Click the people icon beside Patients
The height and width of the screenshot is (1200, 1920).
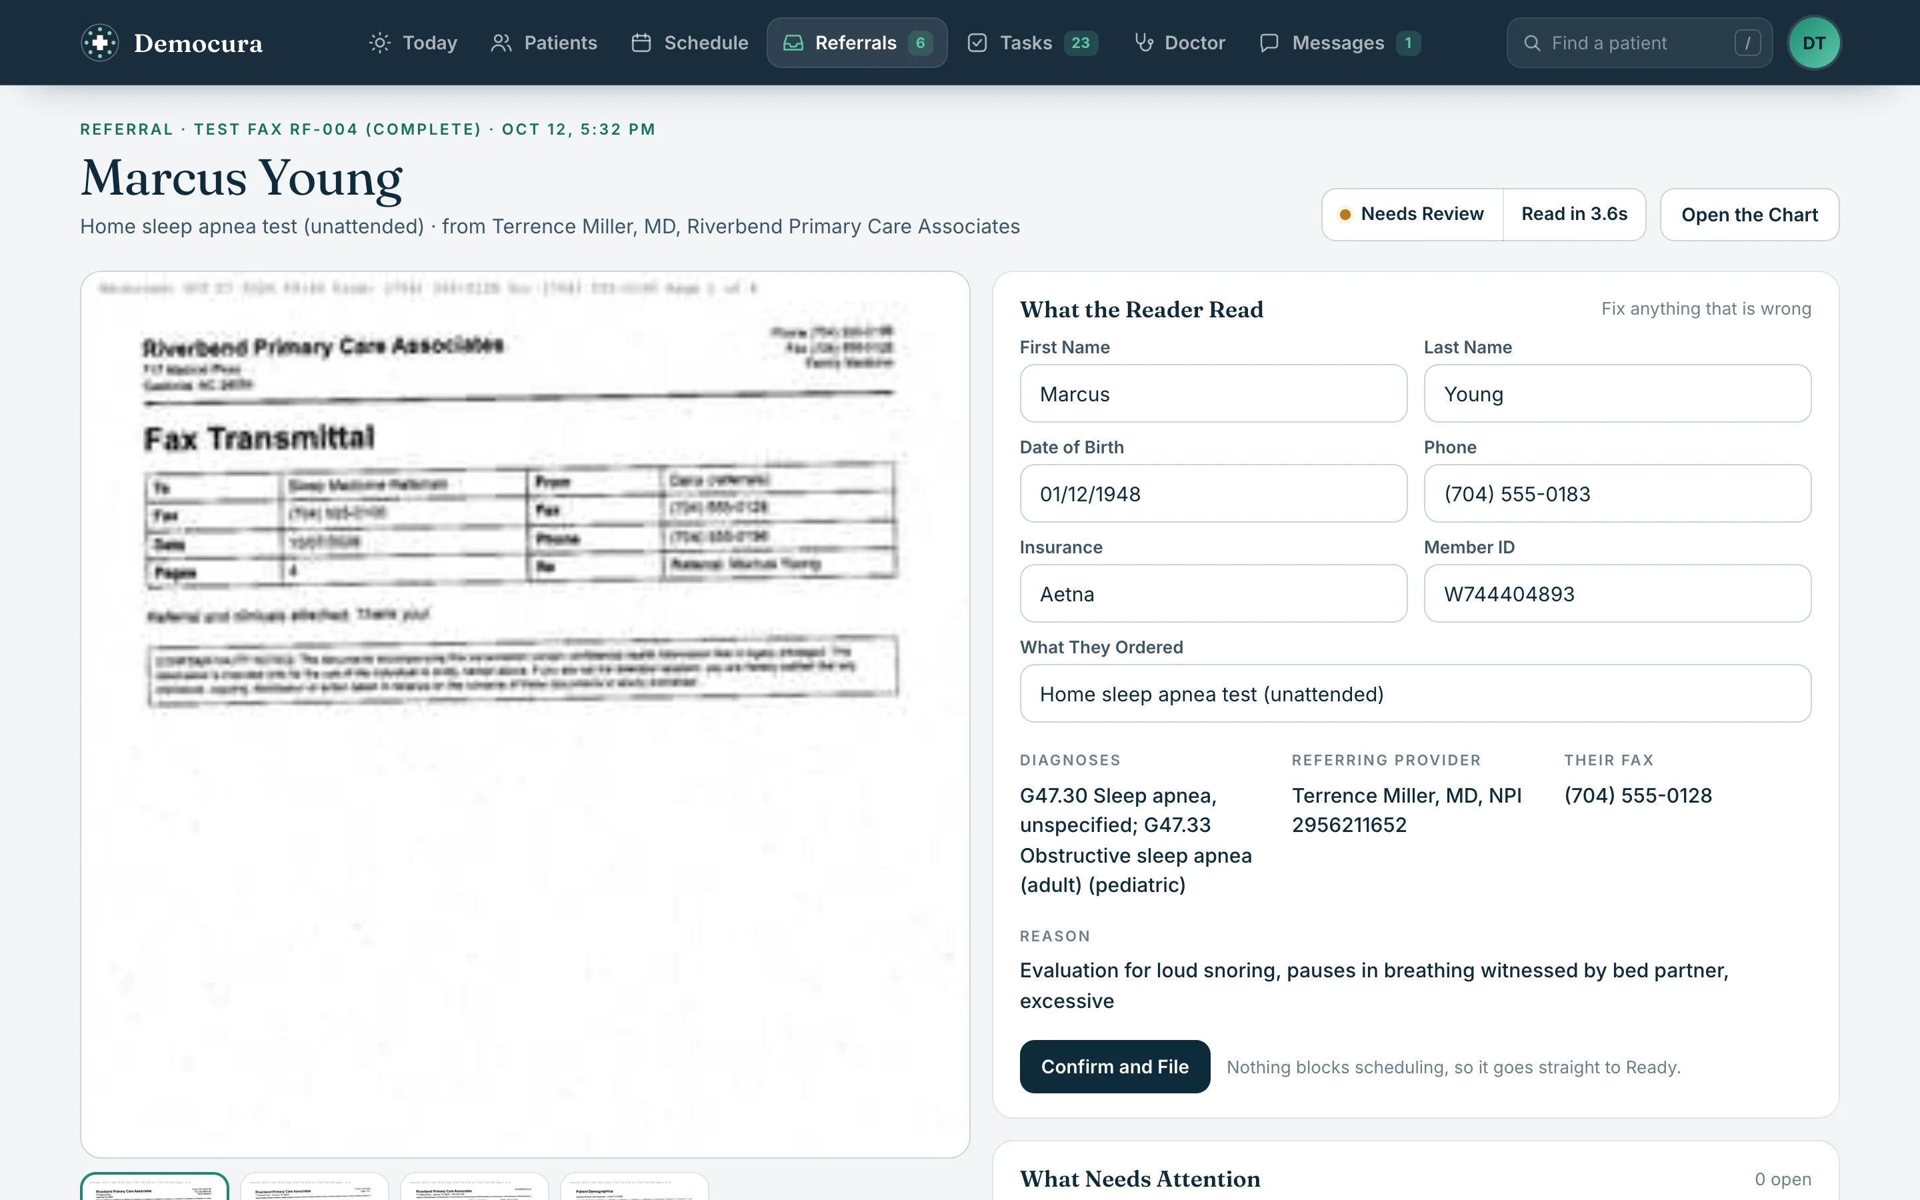tap(501, 43)
